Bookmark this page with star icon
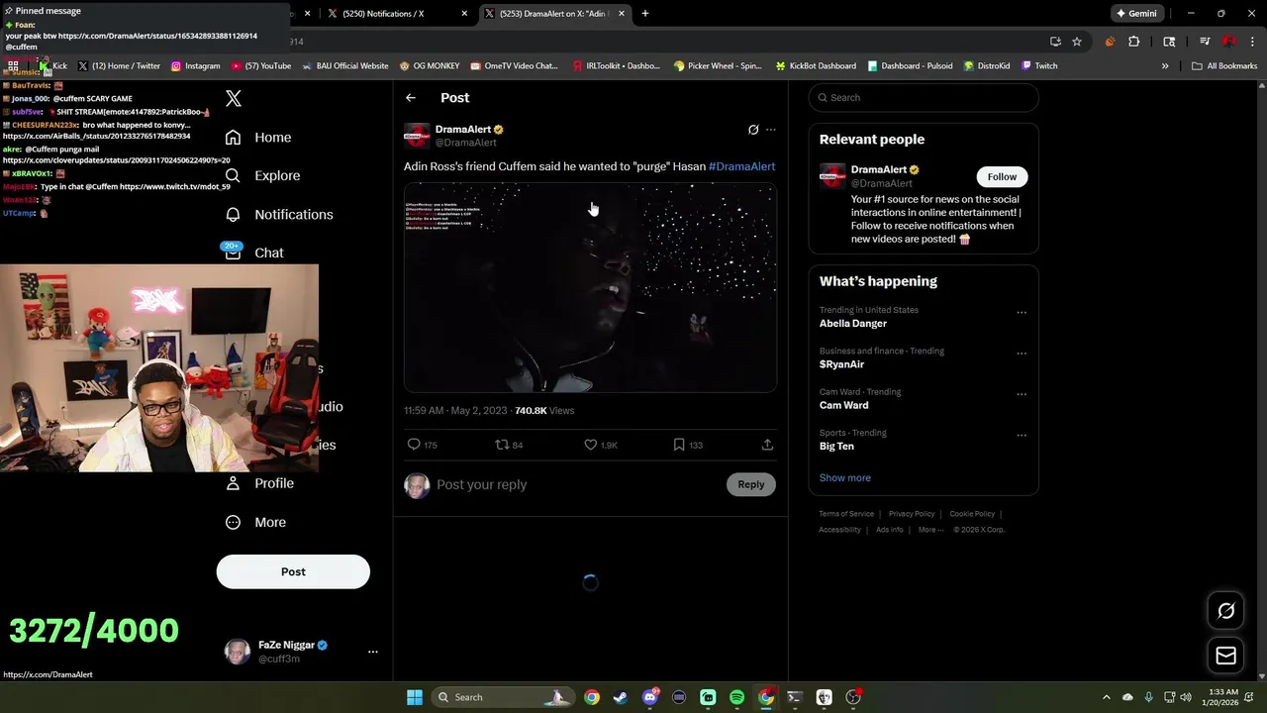The width and height of the screenshot is (1267, 713). [x=1077, y=42]
